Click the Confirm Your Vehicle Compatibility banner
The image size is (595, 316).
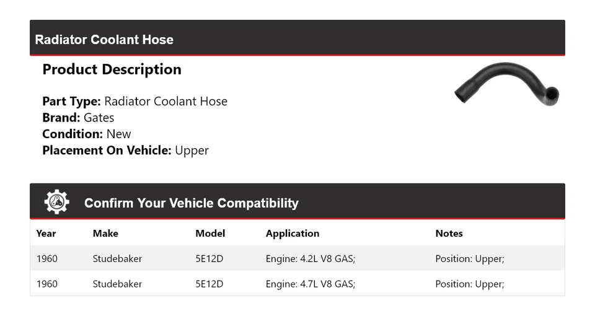coord(191,203)
